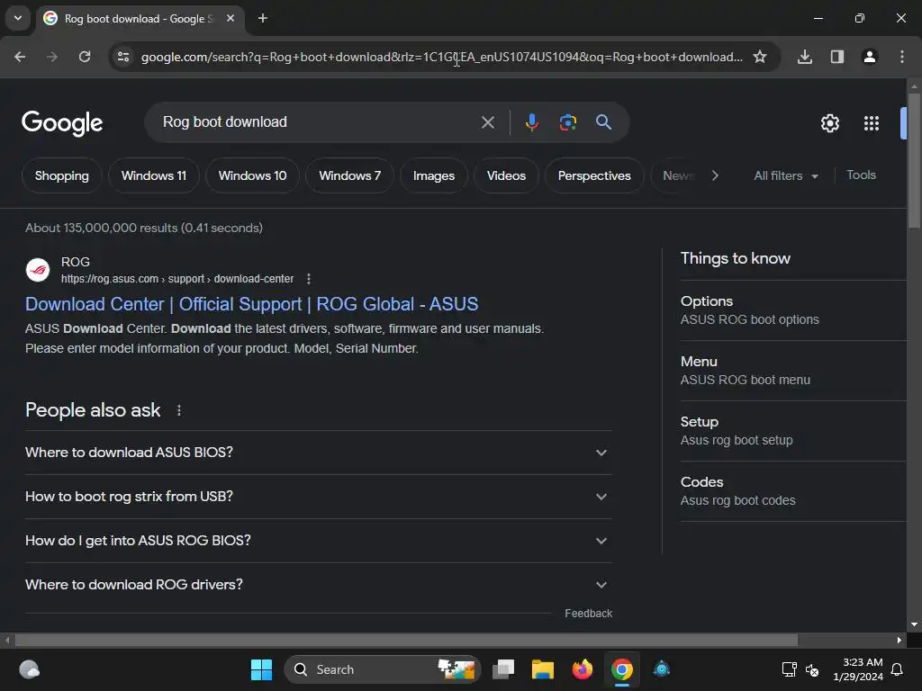
Task: Open Chrome three-dot menu
Action: (902, 57)
